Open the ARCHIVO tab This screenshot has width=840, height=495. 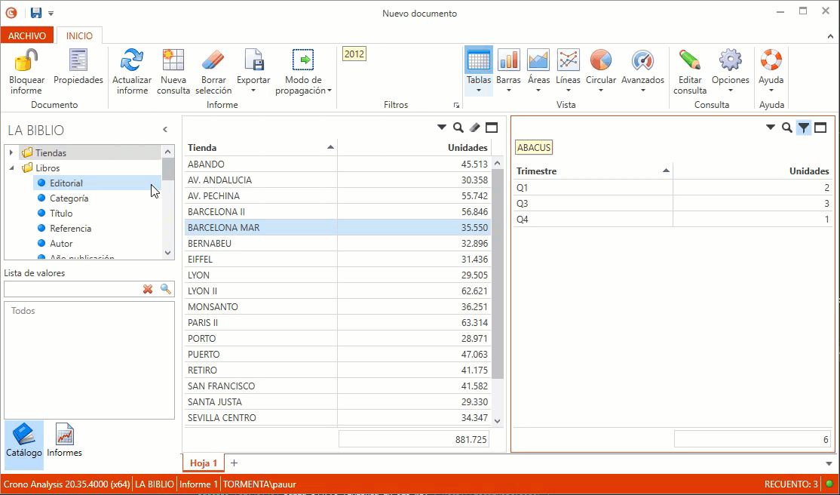(x=27, y=35)
